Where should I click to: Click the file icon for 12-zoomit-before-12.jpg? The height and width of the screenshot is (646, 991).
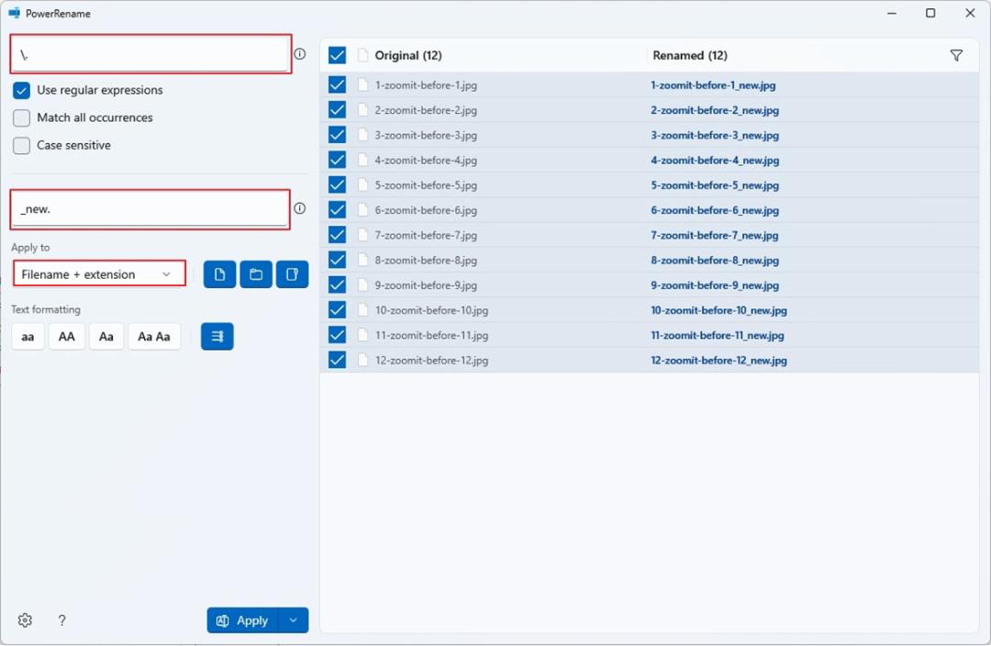click(362, 361)
